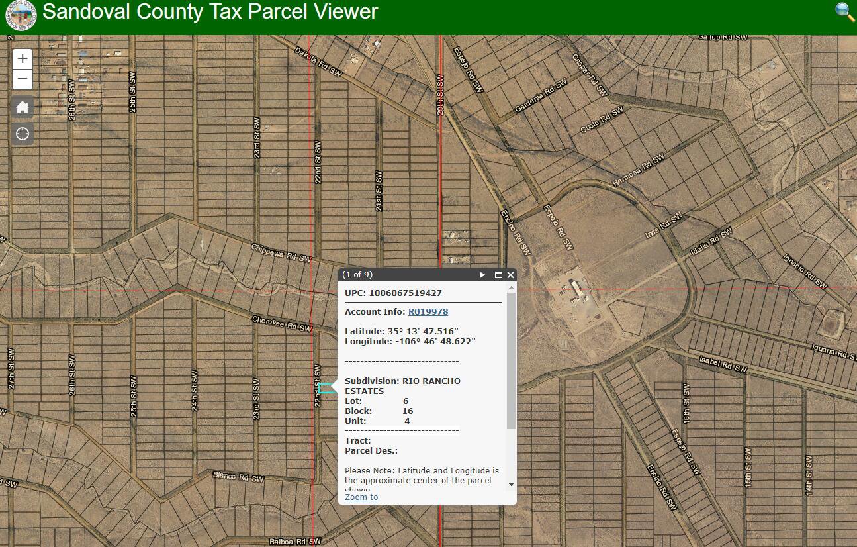Click the Block 16 row

[379, 411]
